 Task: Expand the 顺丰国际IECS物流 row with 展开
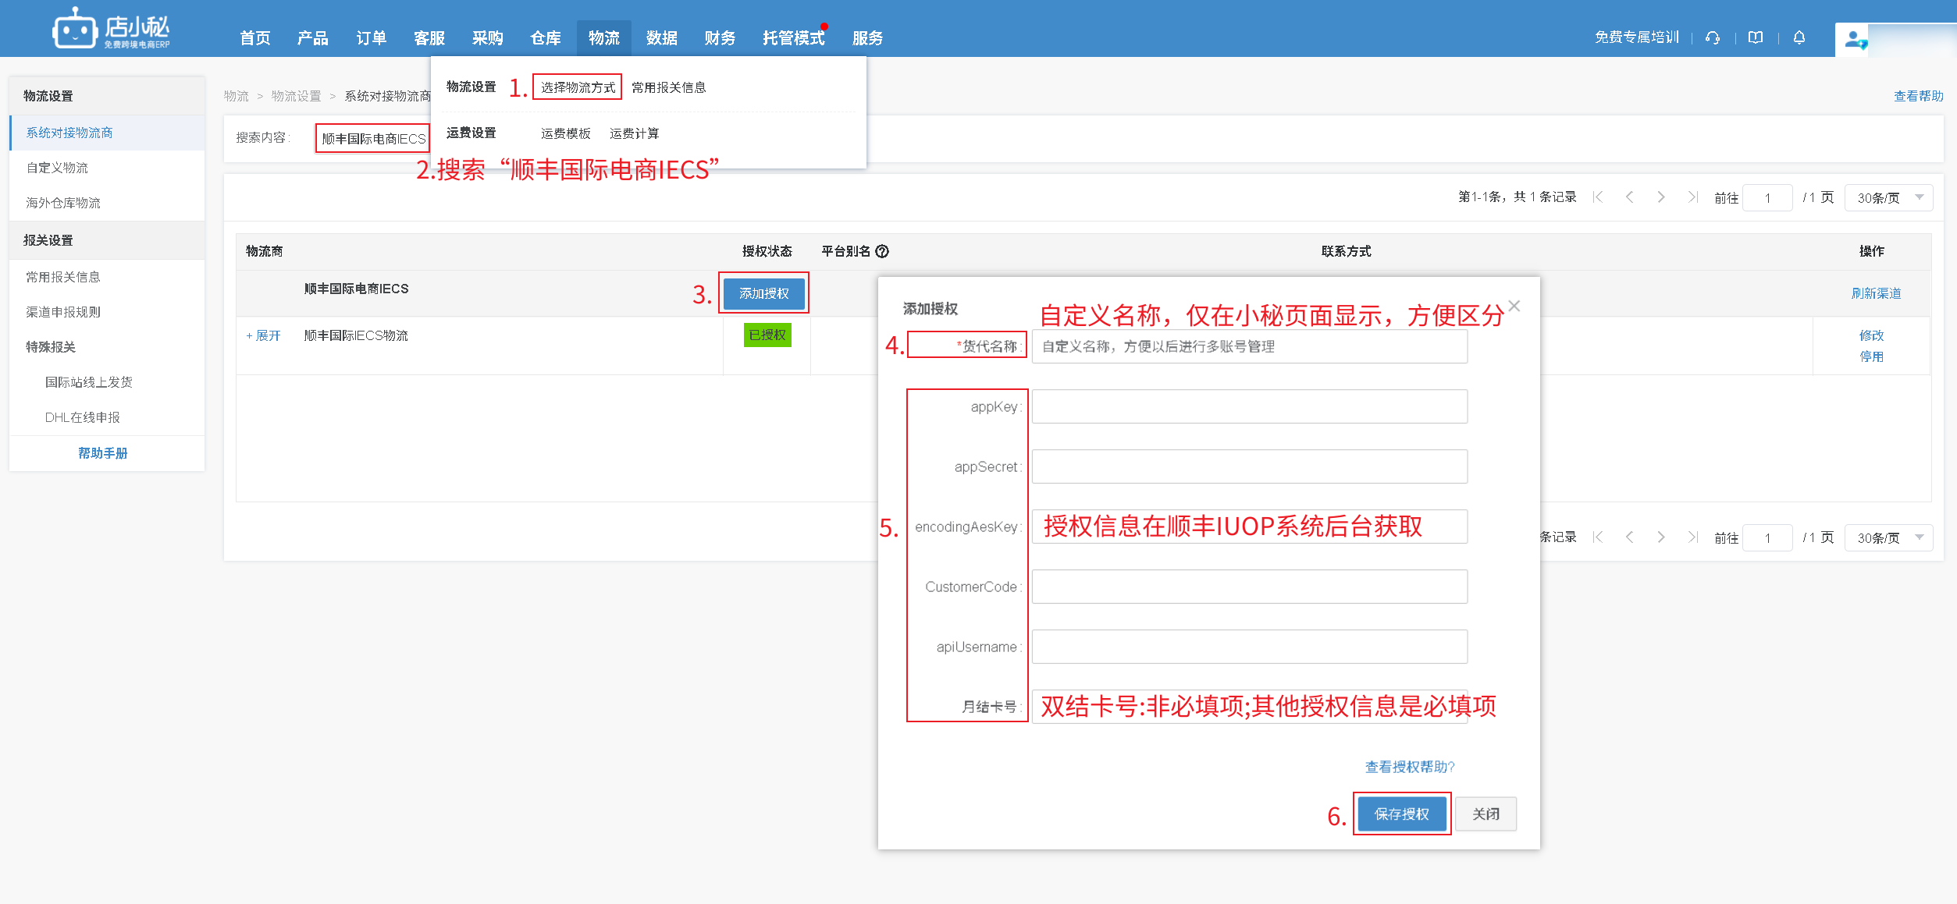[x=264, y=335]
